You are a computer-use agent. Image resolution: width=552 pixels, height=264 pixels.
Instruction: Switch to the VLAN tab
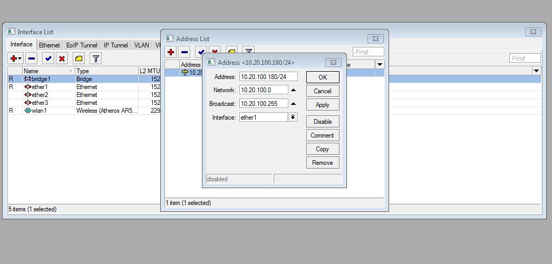coord(141,45)
